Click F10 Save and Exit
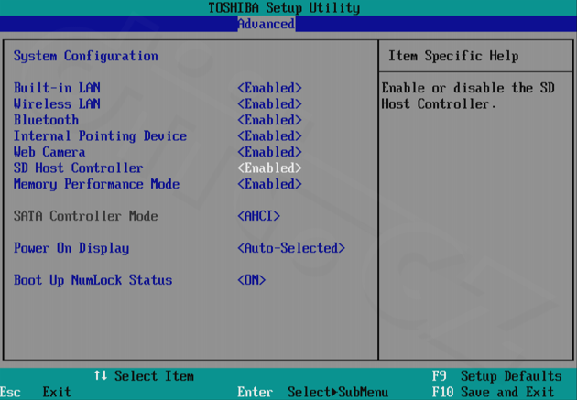577x400 pixels. click(x=493, y=393)
